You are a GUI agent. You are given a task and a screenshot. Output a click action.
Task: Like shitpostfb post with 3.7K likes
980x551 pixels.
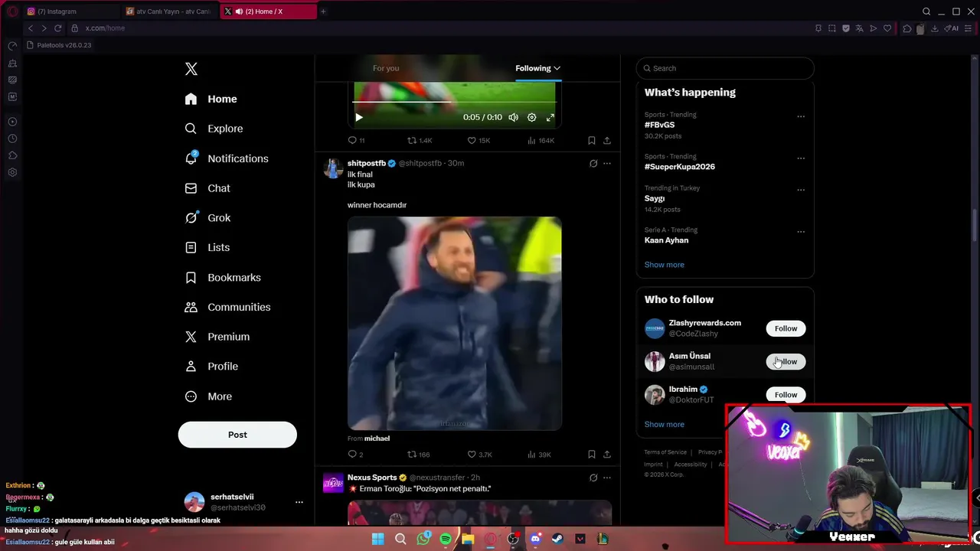(479, 455)
